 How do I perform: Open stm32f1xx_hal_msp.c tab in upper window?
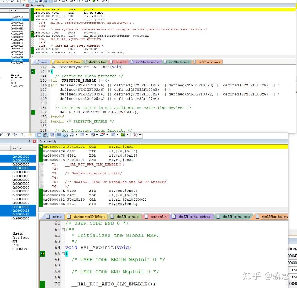pyautogui.click(x=207, y=62)
